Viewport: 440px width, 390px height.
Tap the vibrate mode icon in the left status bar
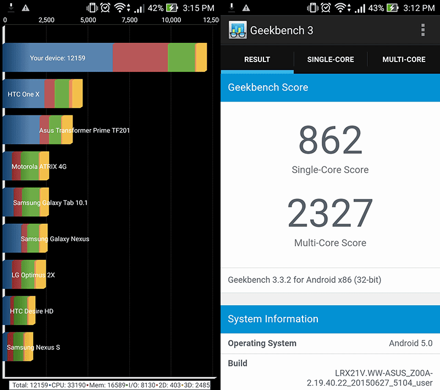[x=92, y=8]
